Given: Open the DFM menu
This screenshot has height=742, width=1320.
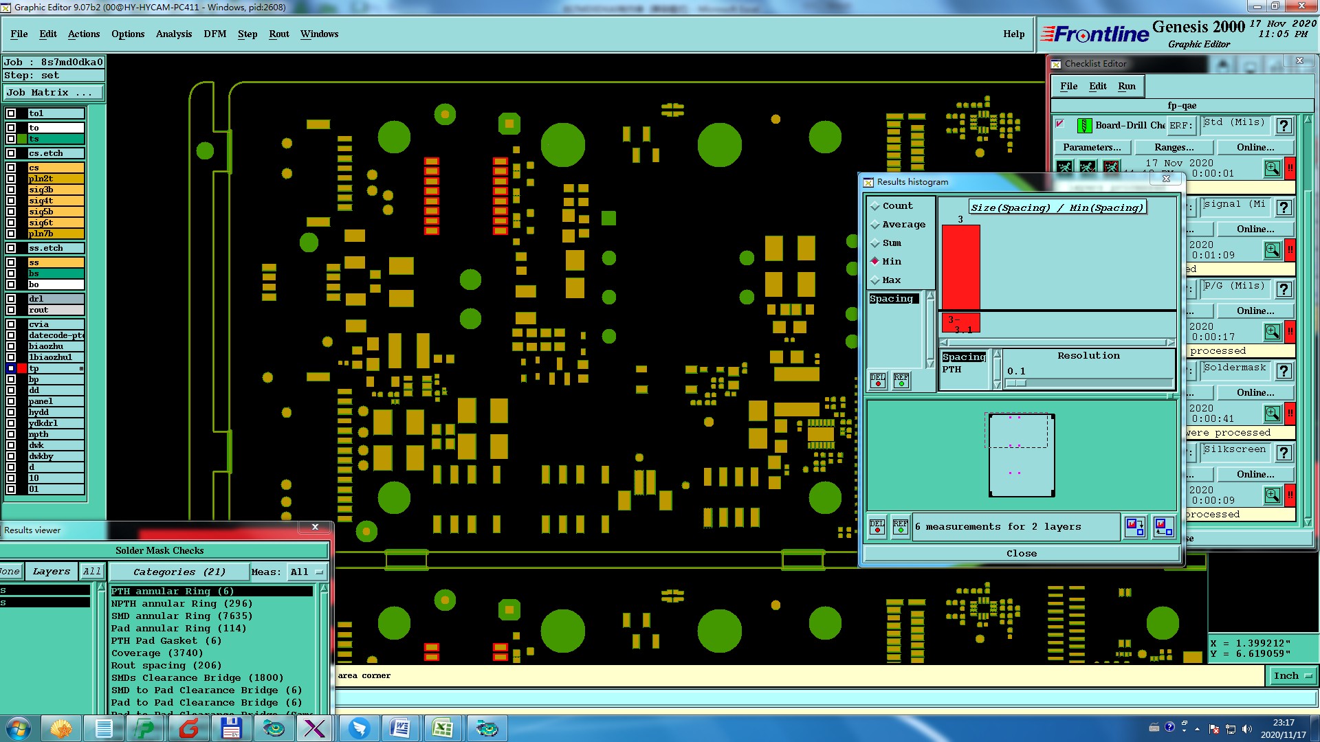Looking at the screenshot, I should click(214, 34).
